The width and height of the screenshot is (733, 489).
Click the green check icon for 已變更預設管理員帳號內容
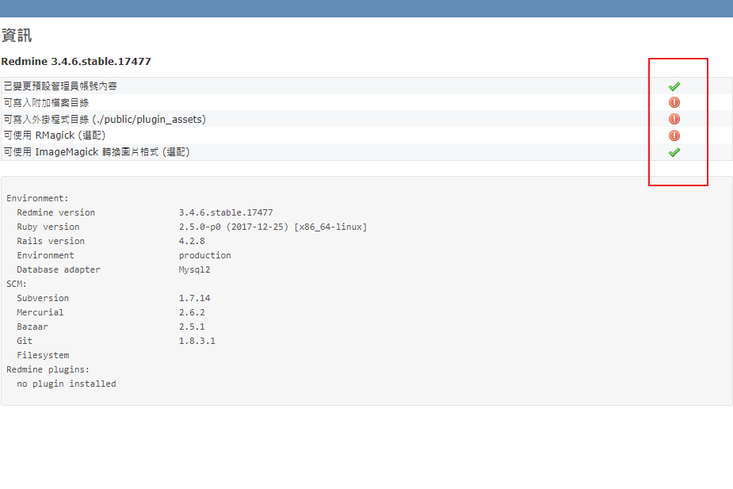click(674, 86)
